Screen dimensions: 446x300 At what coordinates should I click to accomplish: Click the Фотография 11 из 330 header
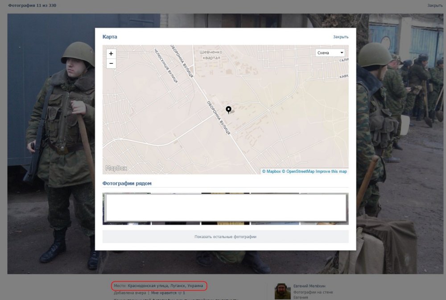tap(32, 5)
